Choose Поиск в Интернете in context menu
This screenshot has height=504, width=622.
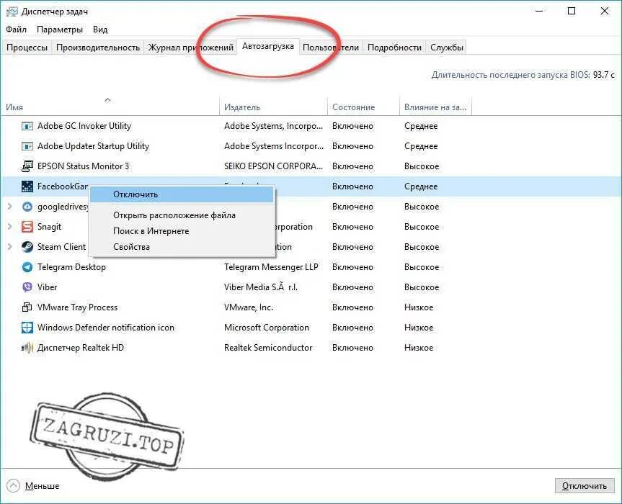pyautogui.click(x=182, y=231)
